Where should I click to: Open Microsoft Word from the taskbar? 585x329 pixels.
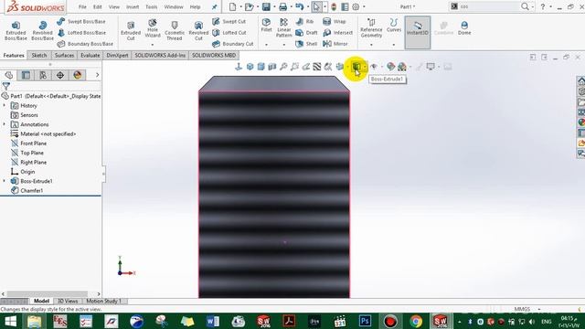tap(213, 321)
